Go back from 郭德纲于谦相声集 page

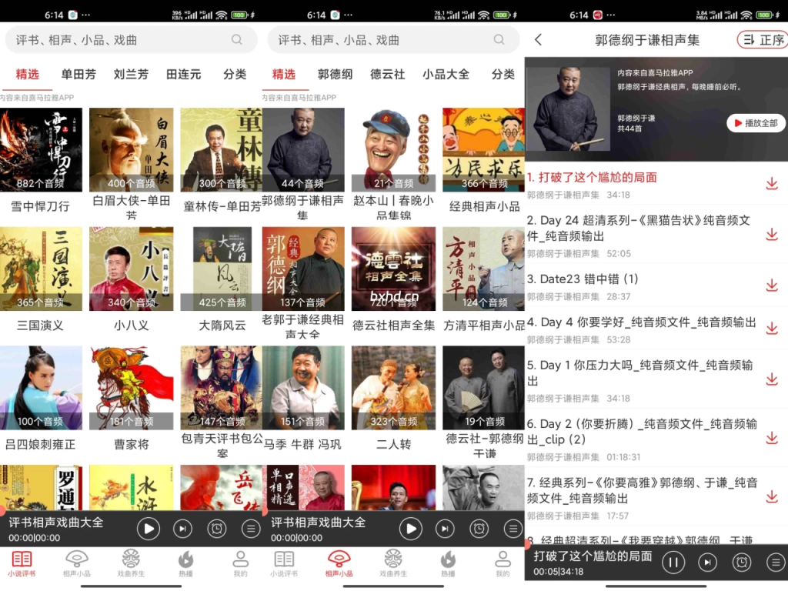538,40
